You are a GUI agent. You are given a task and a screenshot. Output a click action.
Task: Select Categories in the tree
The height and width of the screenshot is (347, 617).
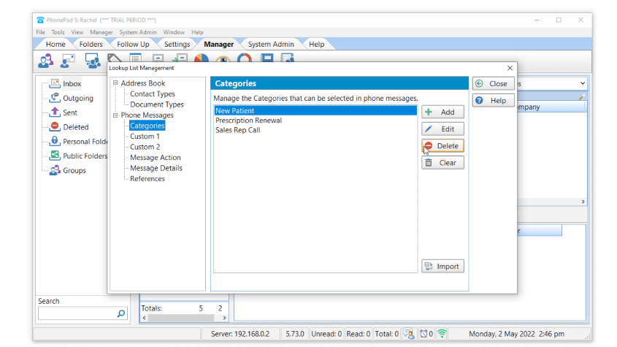147,126
